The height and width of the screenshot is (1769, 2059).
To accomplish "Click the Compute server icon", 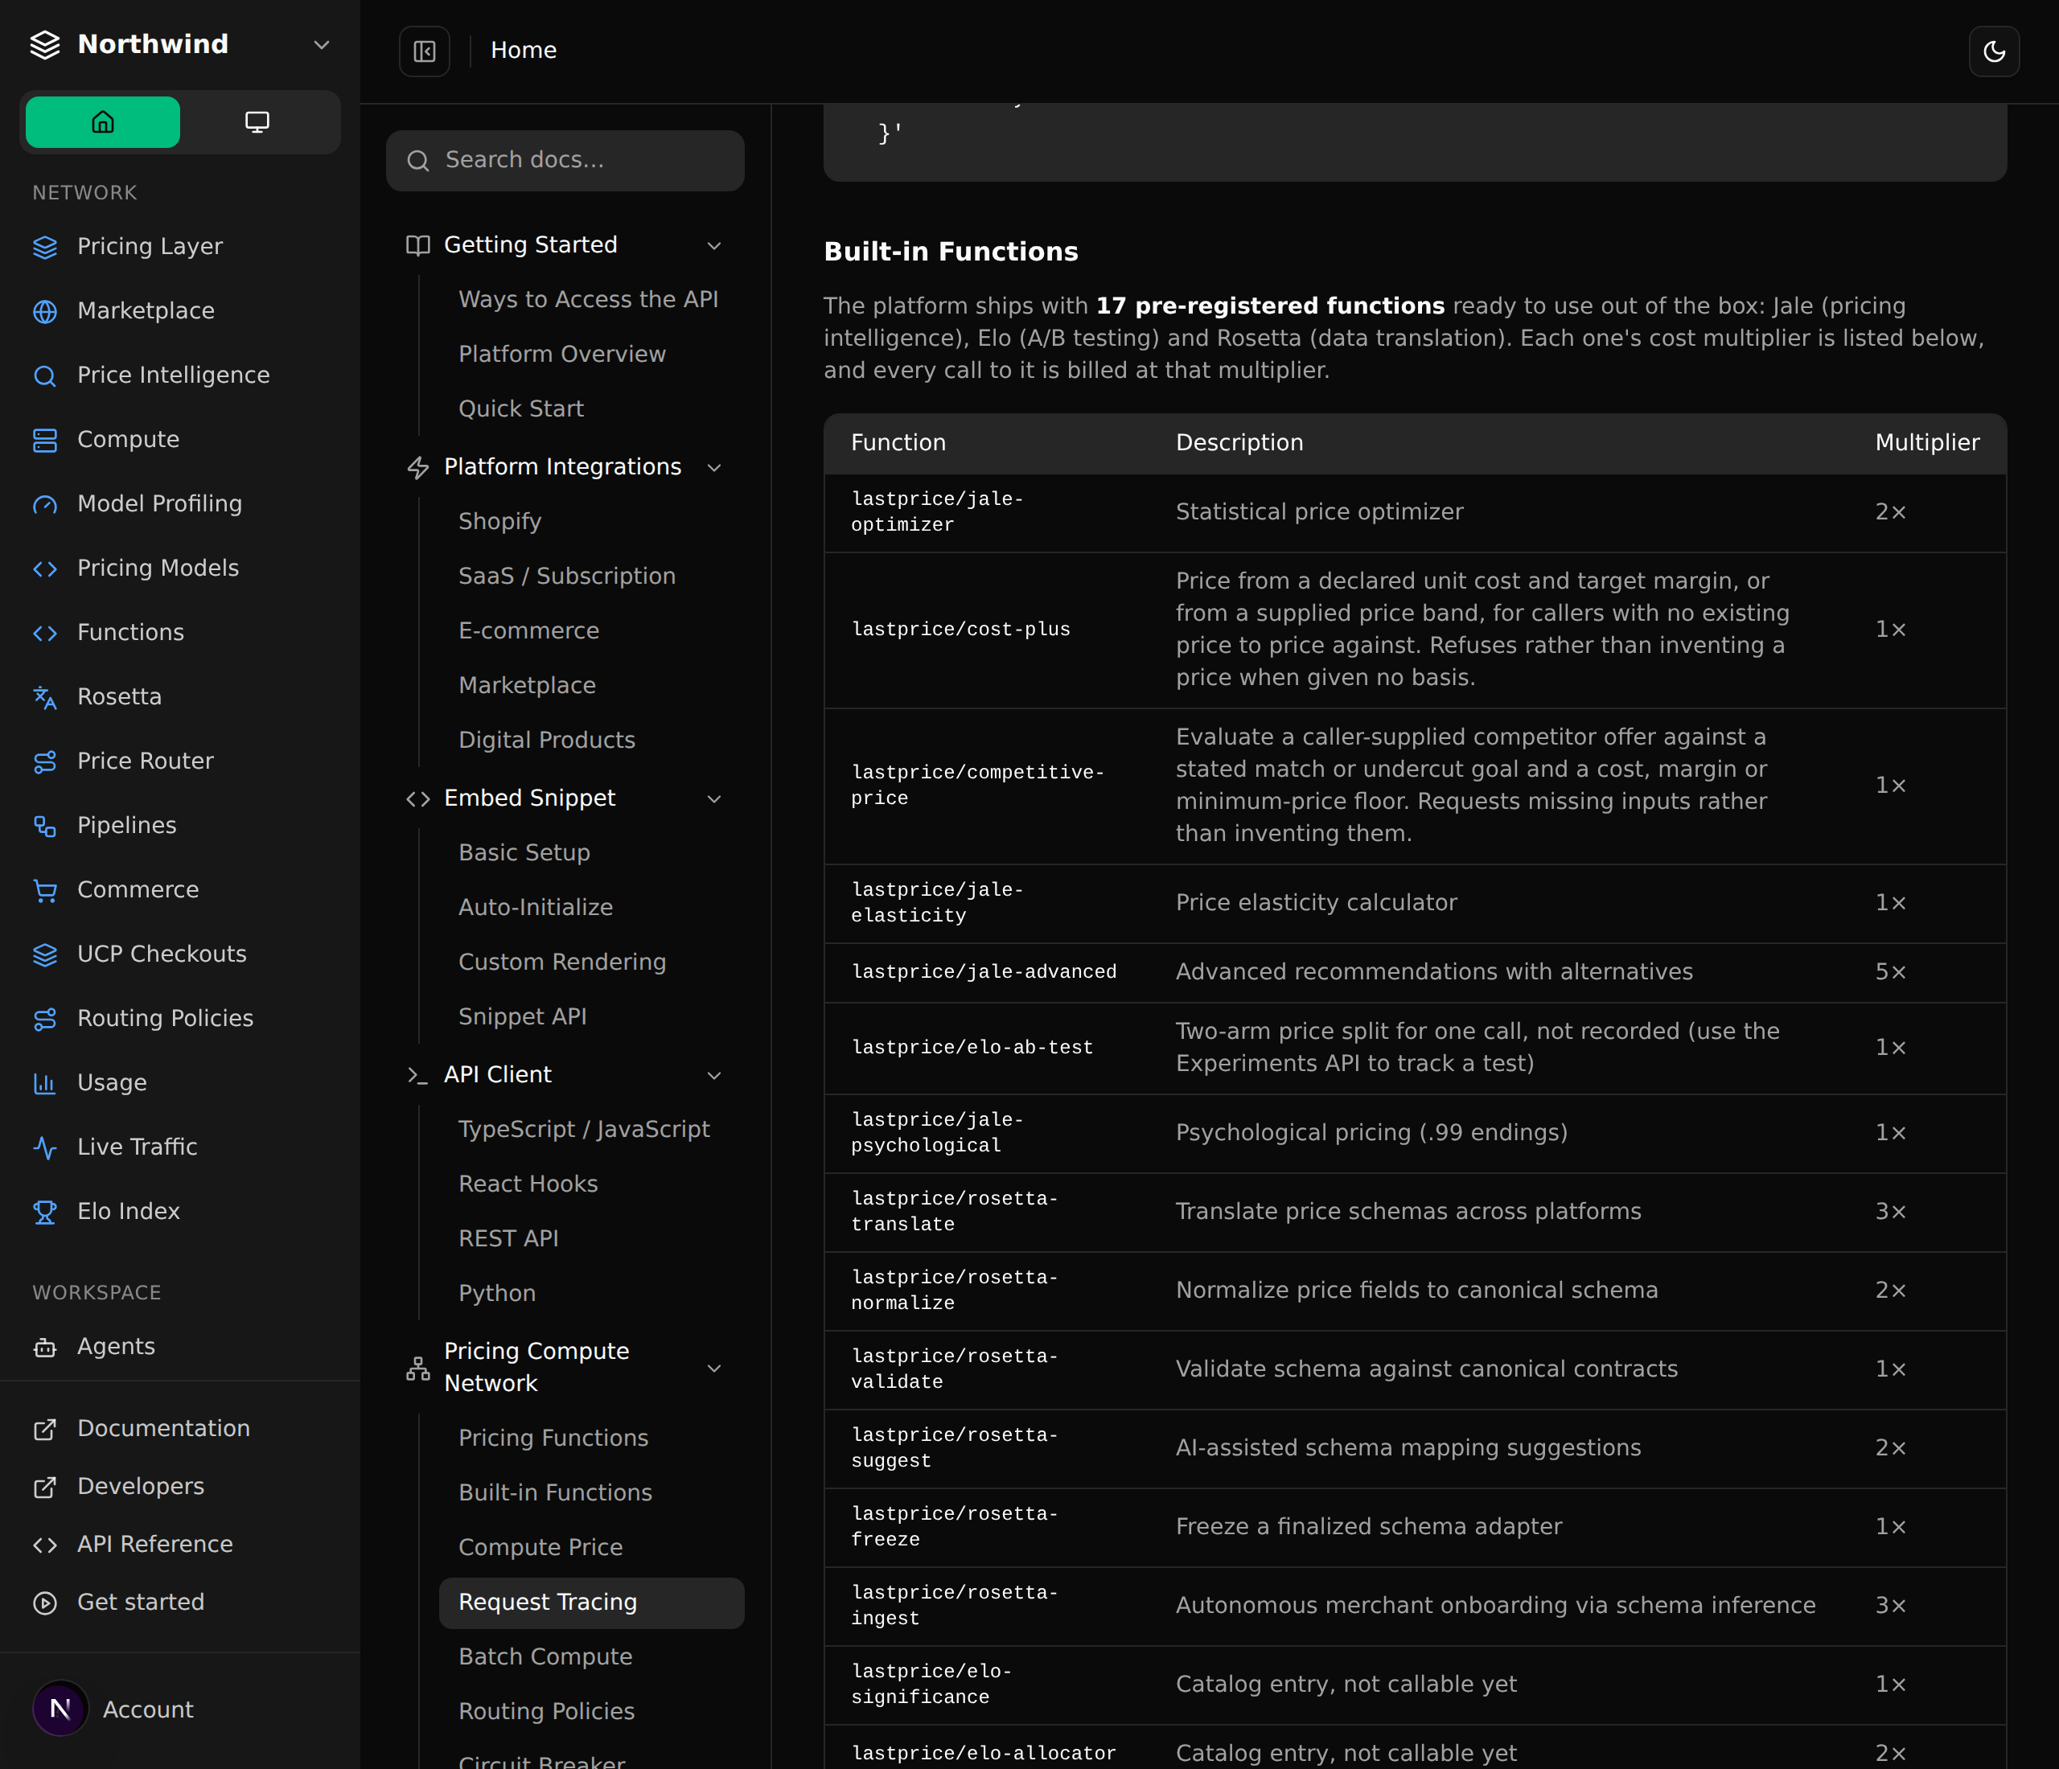I will tap(45, 440).
